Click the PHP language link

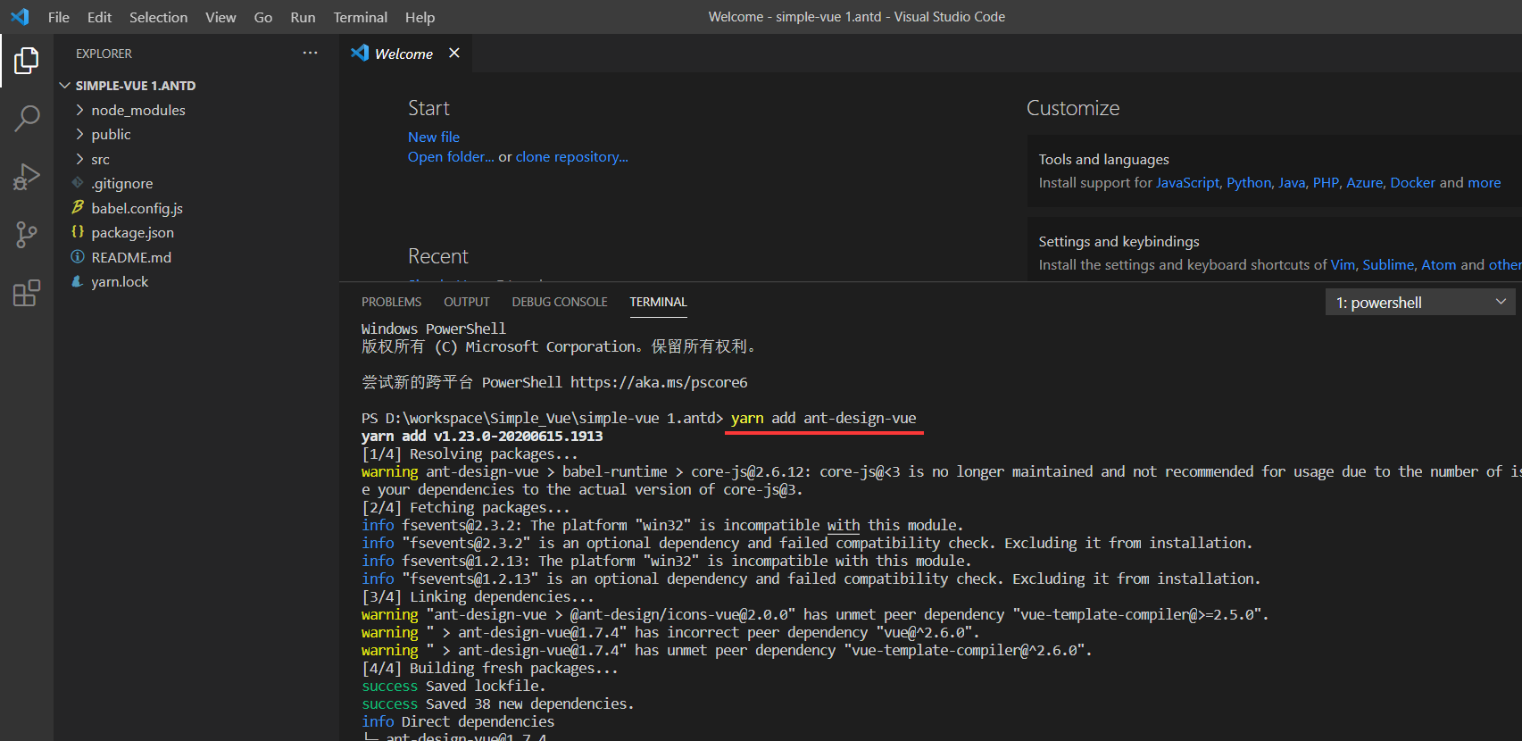click(x=1326, y=182)
